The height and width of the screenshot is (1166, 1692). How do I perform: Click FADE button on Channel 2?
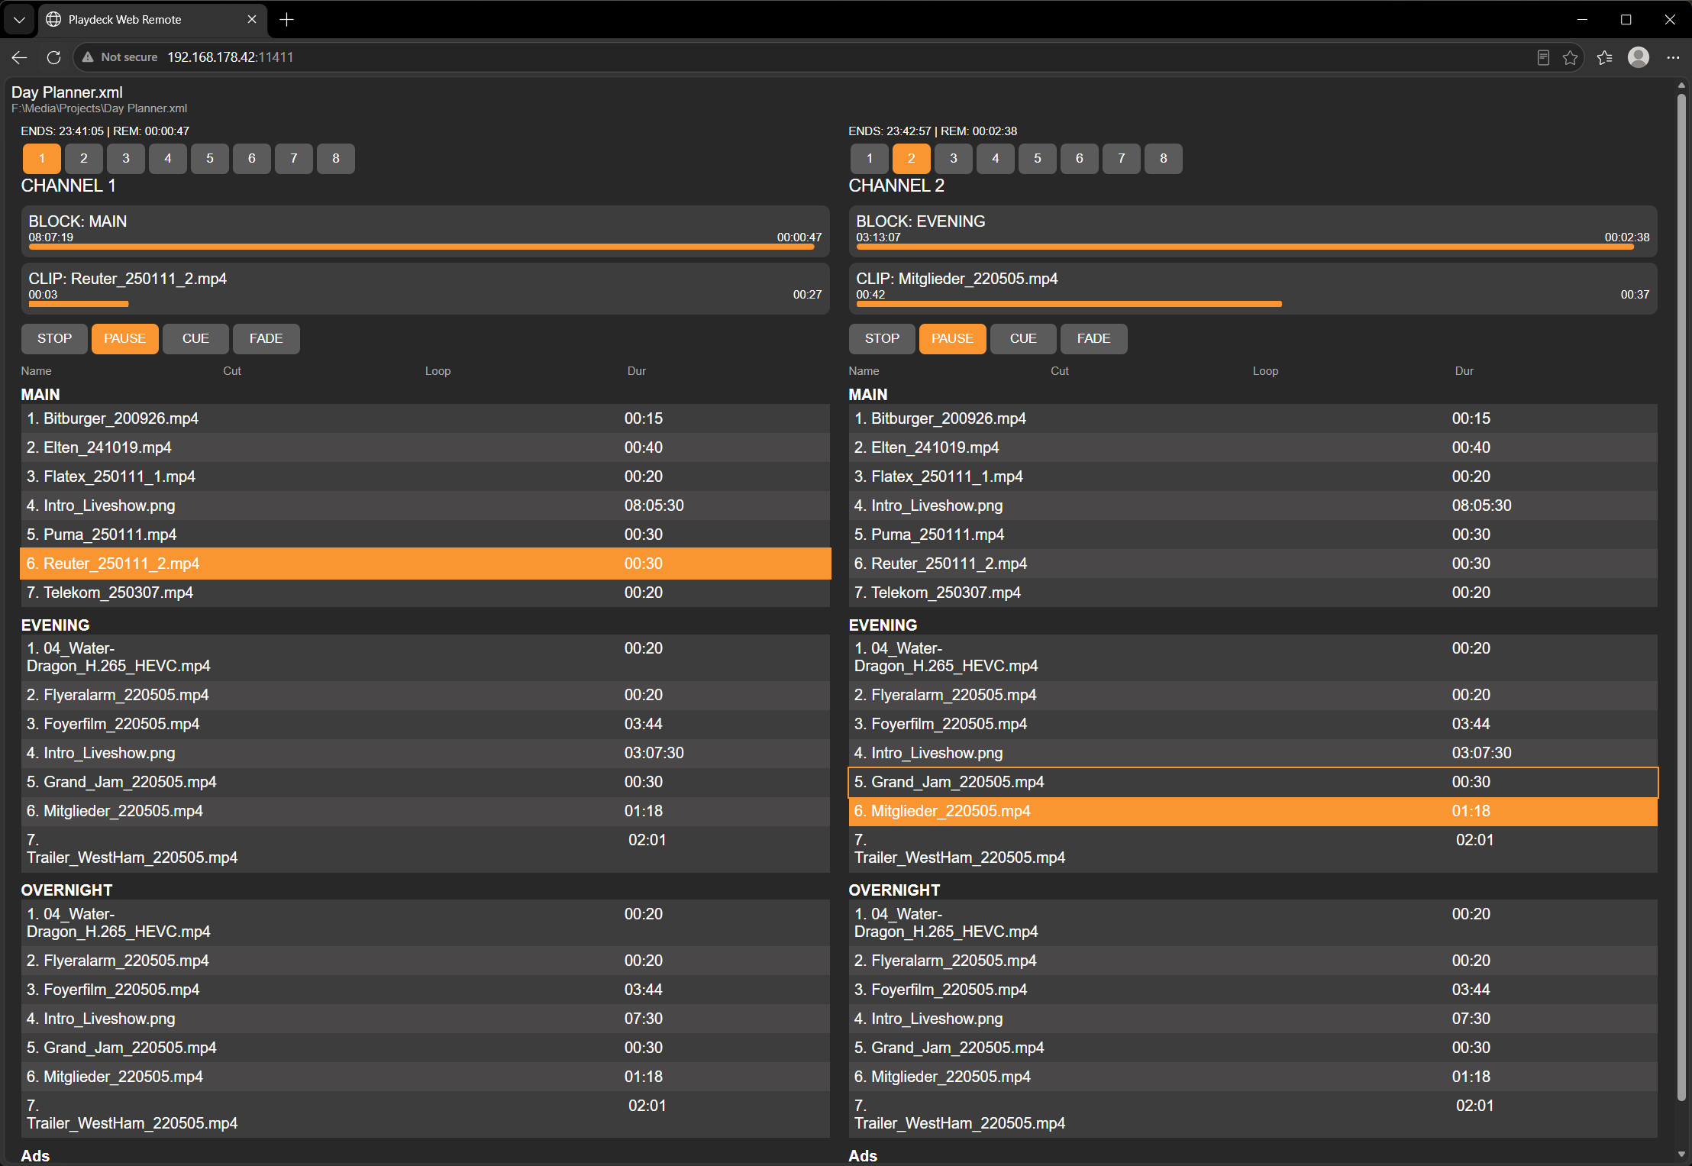[x=1094, y=339]
